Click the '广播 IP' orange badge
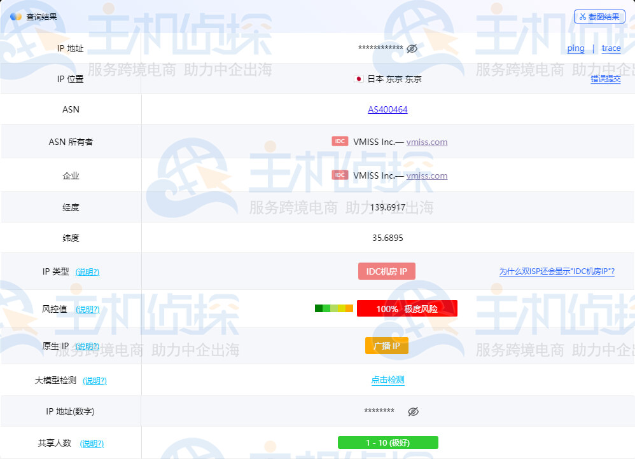The image size is (635, 459). pyautogui.click(x=386, y=345)
